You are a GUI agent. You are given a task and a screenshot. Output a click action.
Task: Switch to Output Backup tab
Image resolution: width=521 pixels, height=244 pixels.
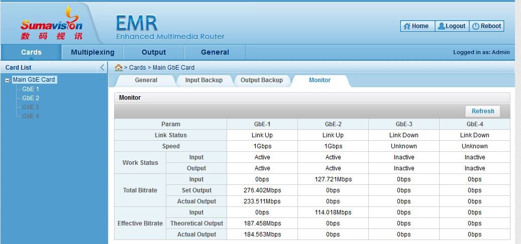coord(261,80)
